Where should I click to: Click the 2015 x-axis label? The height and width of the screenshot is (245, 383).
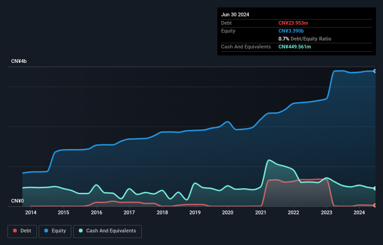(x=63, y=212)
